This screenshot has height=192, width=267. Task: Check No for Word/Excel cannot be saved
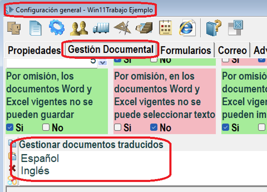(x=46, y=127)
